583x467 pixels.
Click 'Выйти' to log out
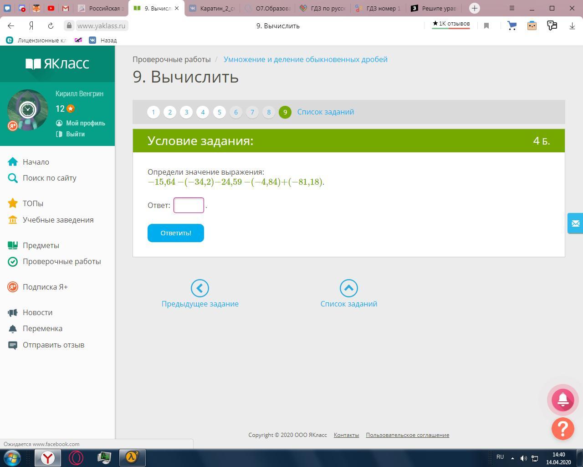(70, 134)
